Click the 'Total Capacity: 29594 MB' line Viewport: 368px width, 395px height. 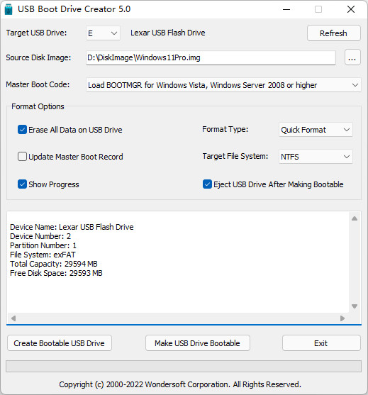point(54,264)
